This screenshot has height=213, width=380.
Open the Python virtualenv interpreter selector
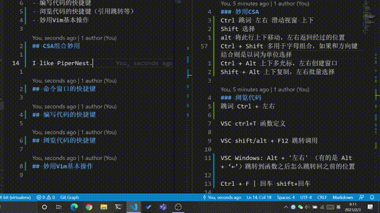coord(15,197)
